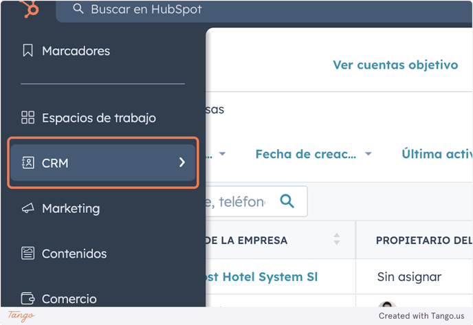Click the magnifier icon in the top search bar
The width and height of the screenshot is (473, 325).
(78, 8)
